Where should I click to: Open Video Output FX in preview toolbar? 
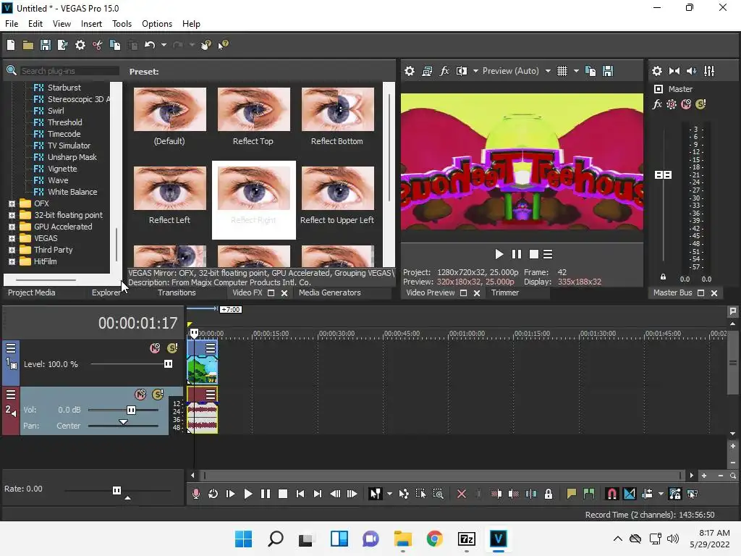pos(444,71)
